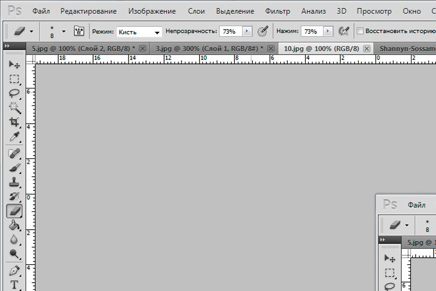Select the Blur tool
Screen dimensions: 436x291
(14, 239)
